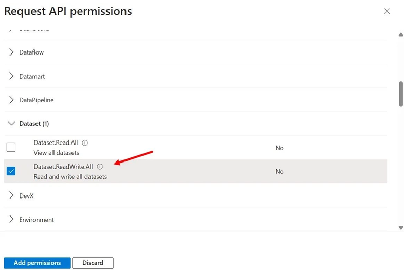The height and width of the screenshot is (270, 412).
Task: Expand the Dataflow chevron
Action: pyautogui.click(x=11, y=52)
